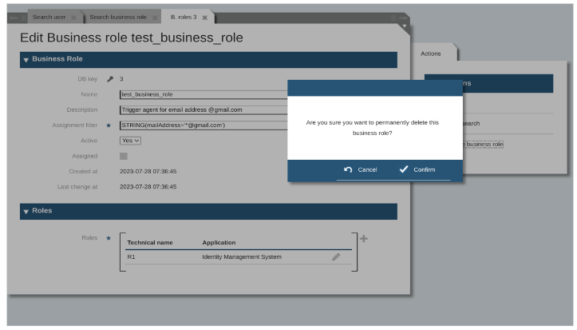Click the Roles required star icon
The width and height of the screenshot is (577, 330).
click(x=109, y=238)
